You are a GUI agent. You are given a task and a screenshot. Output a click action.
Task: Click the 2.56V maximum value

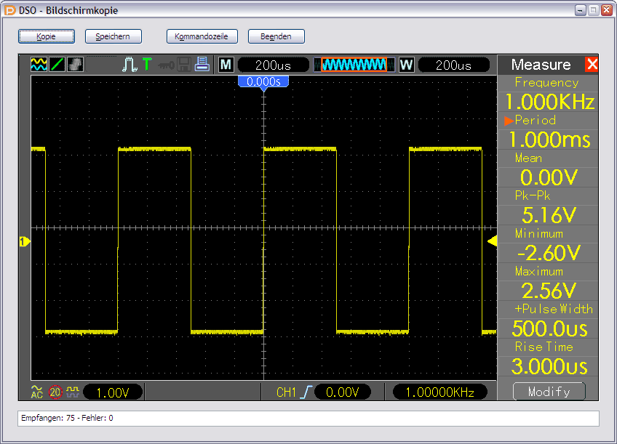(x=549, y=291)
